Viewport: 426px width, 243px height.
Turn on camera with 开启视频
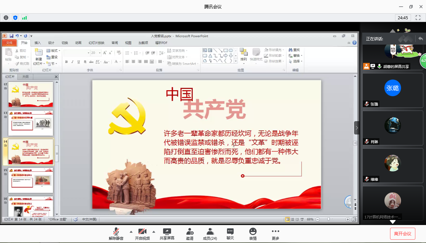click(142, 234)
